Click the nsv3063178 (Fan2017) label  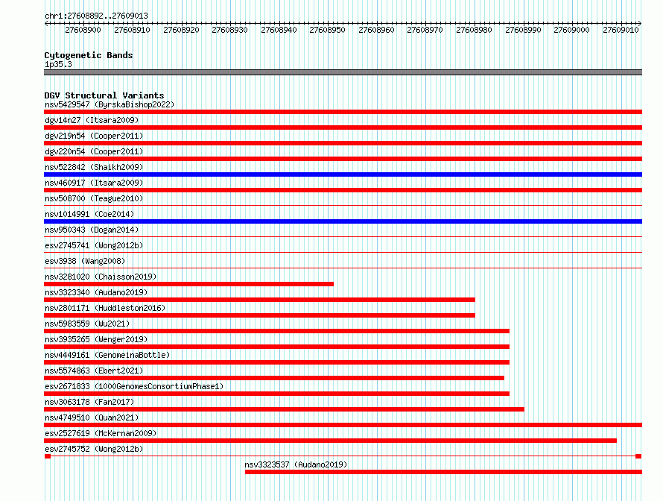click(x=89, y=402)
